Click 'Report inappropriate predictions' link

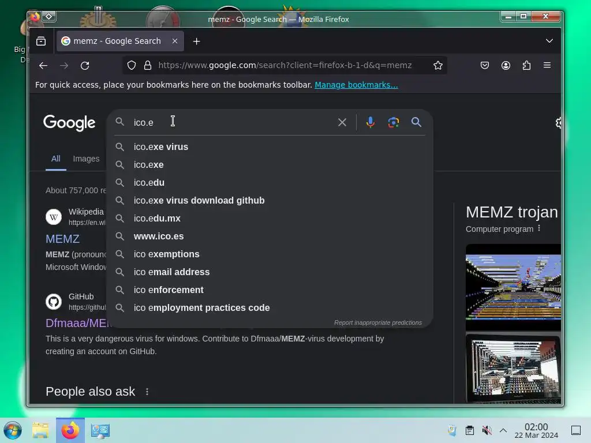[x=377, y=323]
